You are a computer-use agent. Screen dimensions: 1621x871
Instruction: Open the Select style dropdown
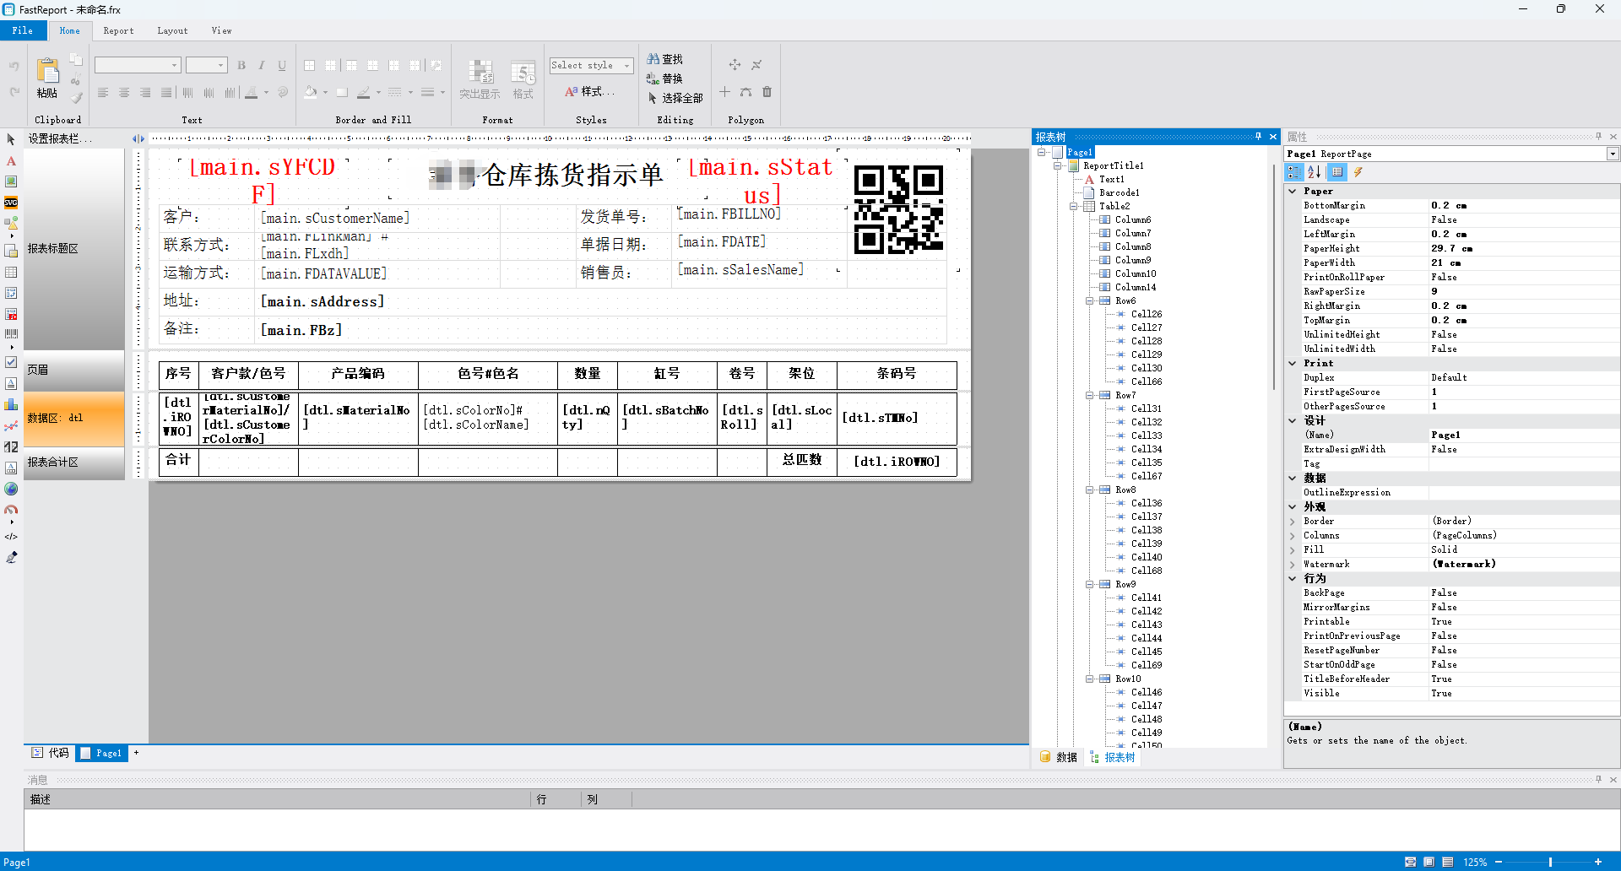591,65
